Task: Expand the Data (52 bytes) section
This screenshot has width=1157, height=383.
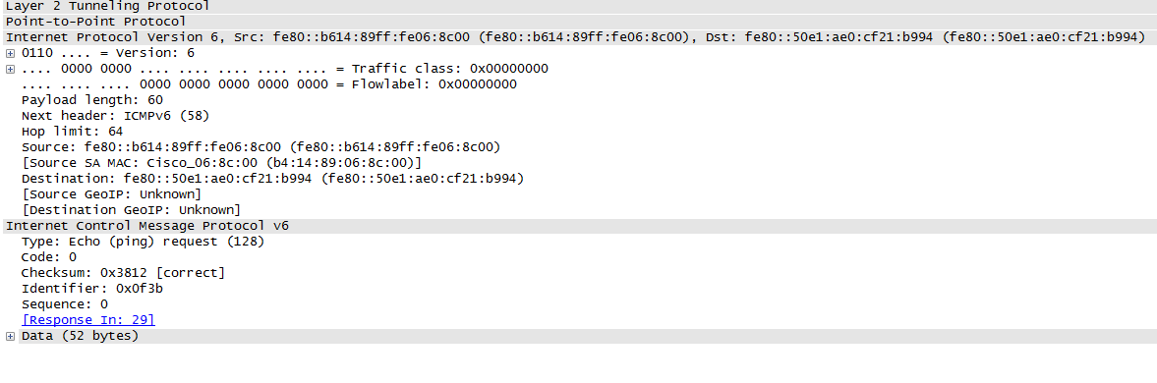Action: point(10,336)
